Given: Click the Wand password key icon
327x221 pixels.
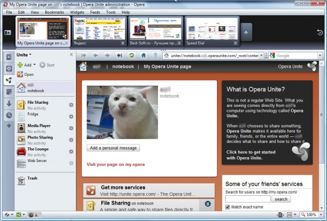Looking at the screenshot, I should pyautogui.click(x=155, y=55).
